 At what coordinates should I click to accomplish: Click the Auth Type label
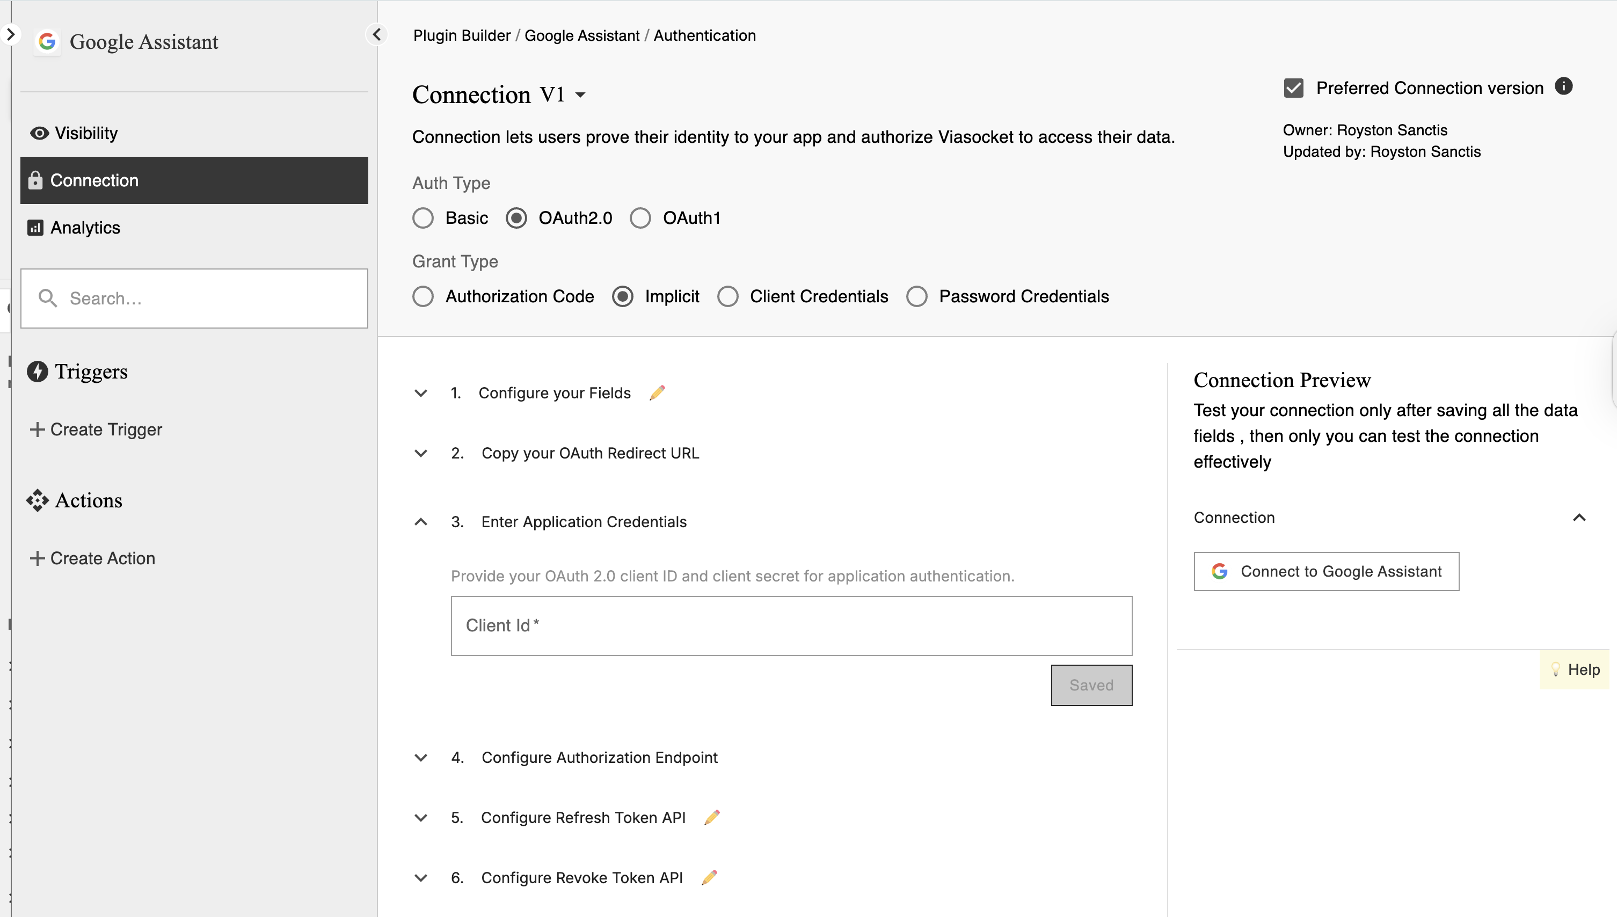pos(451,183)
